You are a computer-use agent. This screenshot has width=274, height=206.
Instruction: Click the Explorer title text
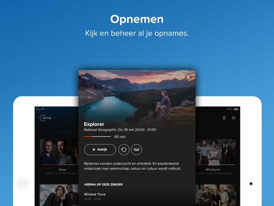pyautogui.click(x=94, y=124)
